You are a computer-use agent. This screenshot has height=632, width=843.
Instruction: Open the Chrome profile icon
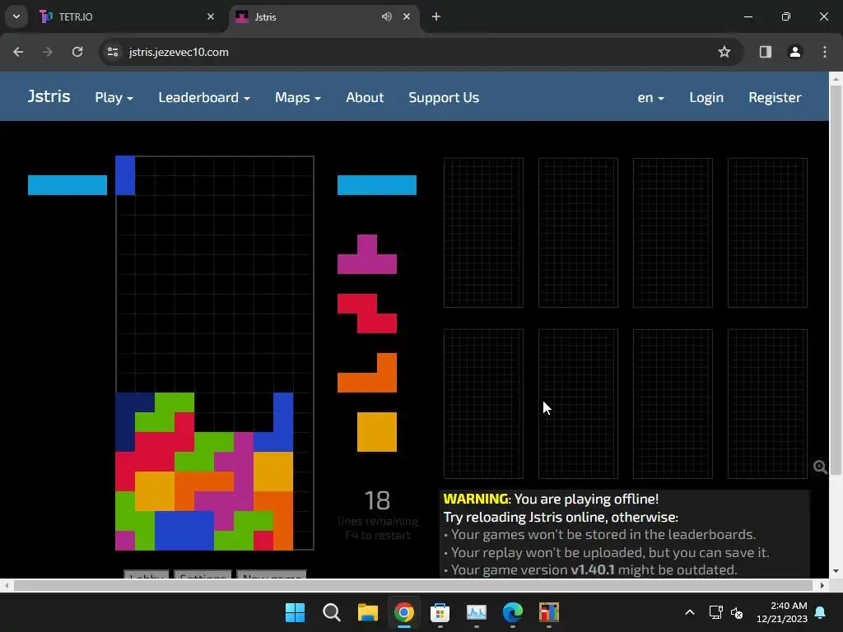[x=795, y=52]
